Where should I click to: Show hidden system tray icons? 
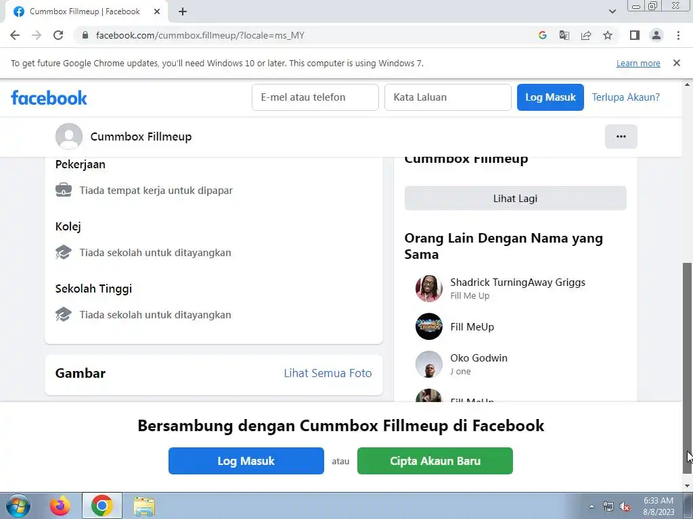591,506
